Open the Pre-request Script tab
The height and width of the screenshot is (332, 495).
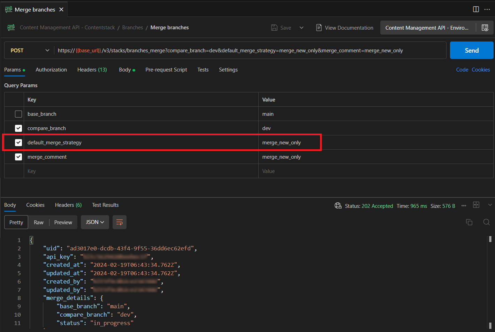click(166, 70)
